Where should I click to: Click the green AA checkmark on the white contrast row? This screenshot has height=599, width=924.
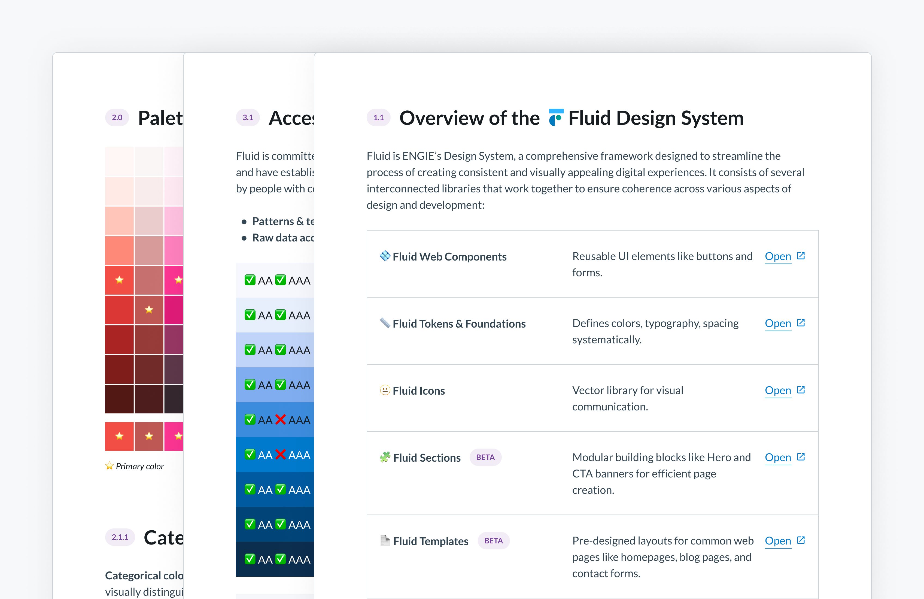[250, 280]
